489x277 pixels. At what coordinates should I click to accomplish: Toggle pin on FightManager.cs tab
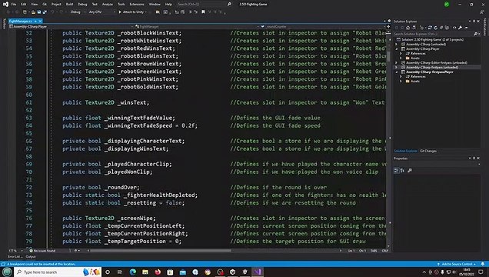pos(35,22)
